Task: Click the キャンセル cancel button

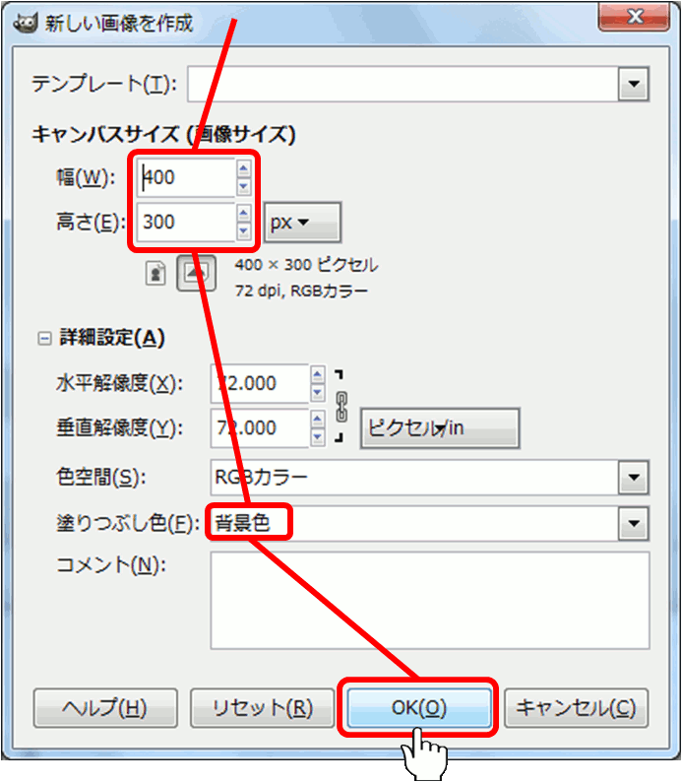Action: point(576,708)
